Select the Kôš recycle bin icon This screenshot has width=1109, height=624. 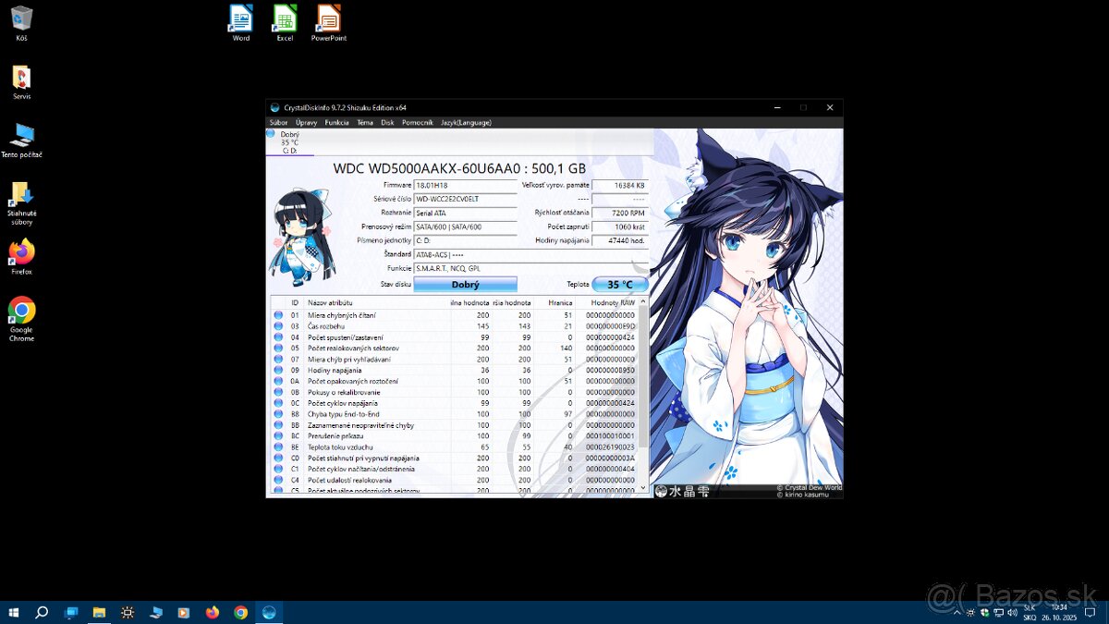tap(21, 19)
